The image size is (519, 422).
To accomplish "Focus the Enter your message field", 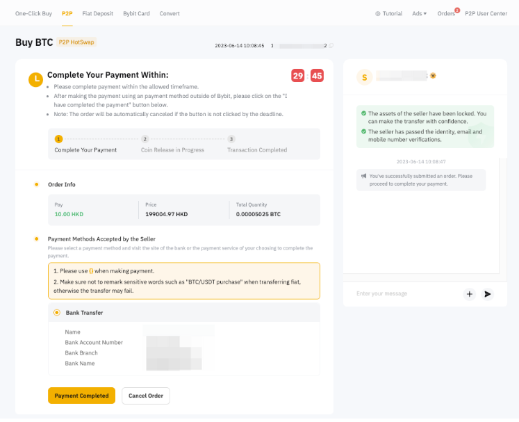I will 403,294.
